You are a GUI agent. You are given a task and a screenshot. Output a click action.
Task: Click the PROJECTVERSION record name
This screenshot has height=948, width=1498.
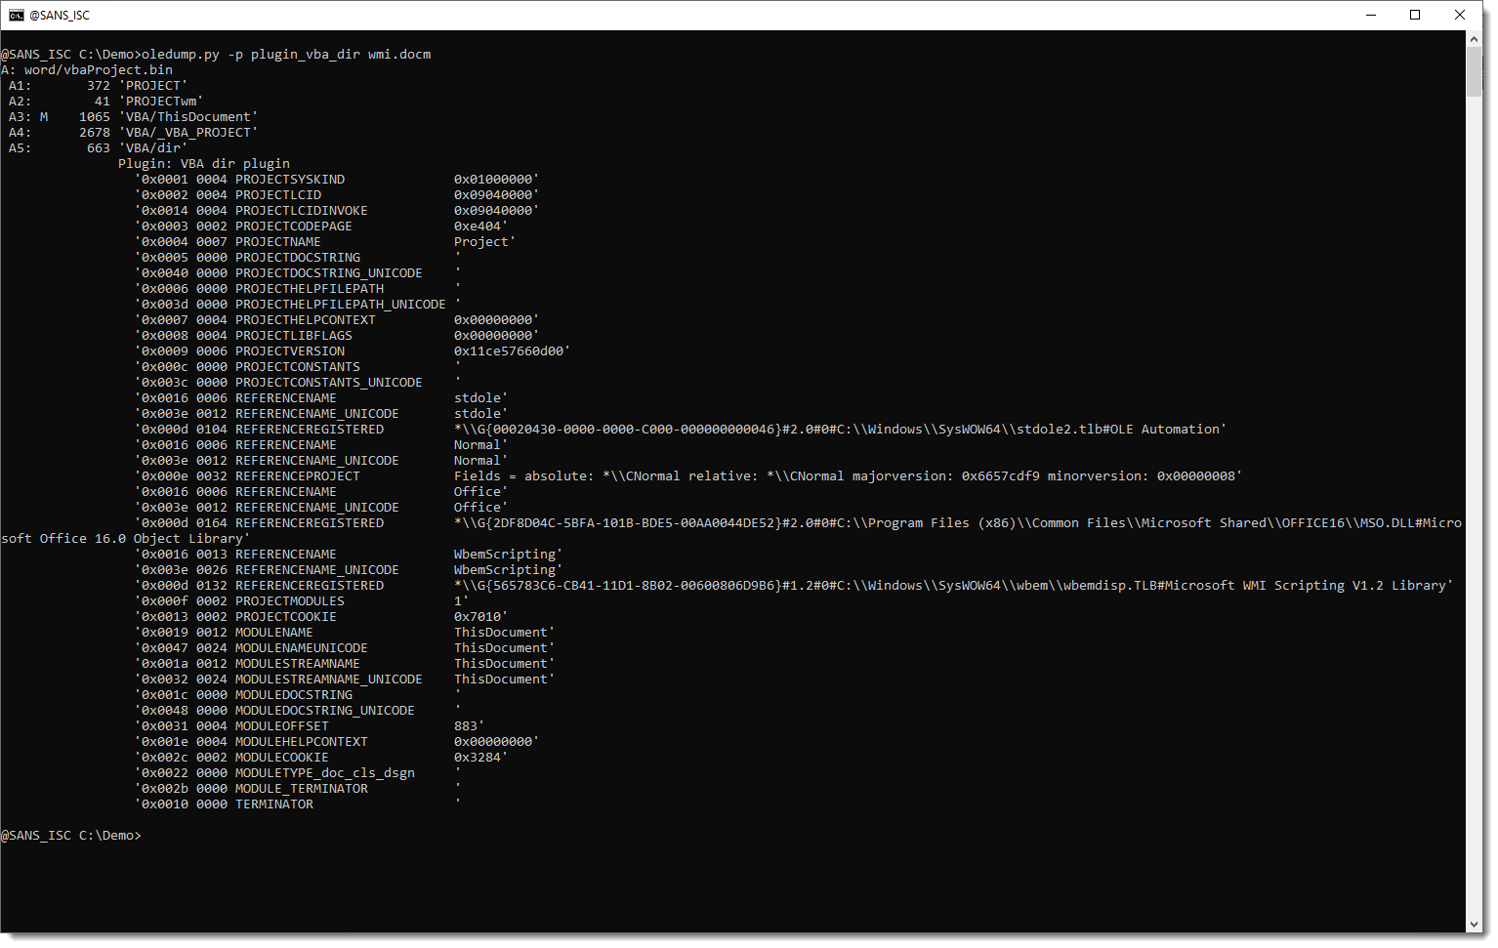coord(290,351)
